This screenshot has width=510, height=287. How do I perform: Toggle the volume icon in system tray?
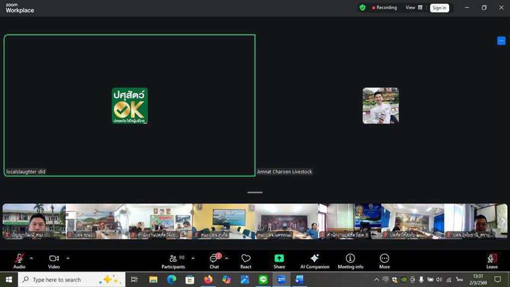click(439, 280)
